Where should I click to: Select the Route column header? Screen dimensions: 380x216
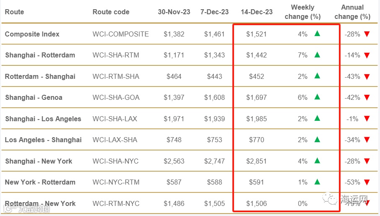(x=15, y=12)
